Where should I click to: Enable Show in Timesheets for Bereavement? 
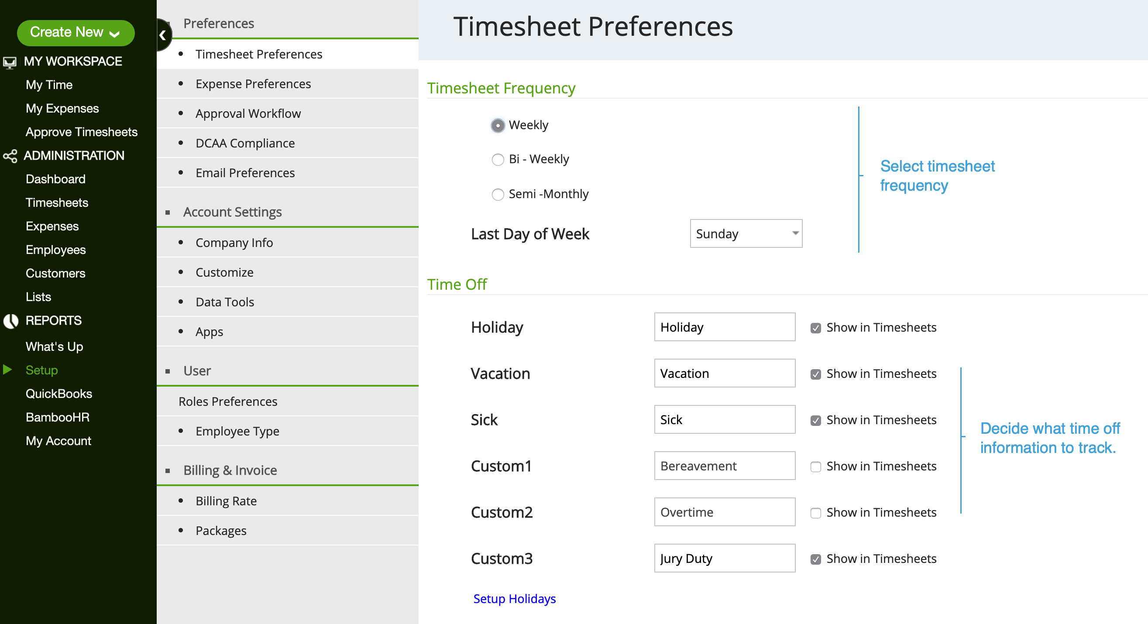click(815, 467)
